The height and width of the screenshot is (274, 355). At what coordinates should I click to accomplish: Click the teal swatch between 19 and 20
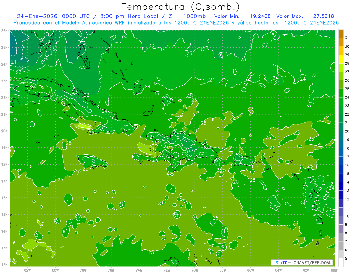[341, 135]
